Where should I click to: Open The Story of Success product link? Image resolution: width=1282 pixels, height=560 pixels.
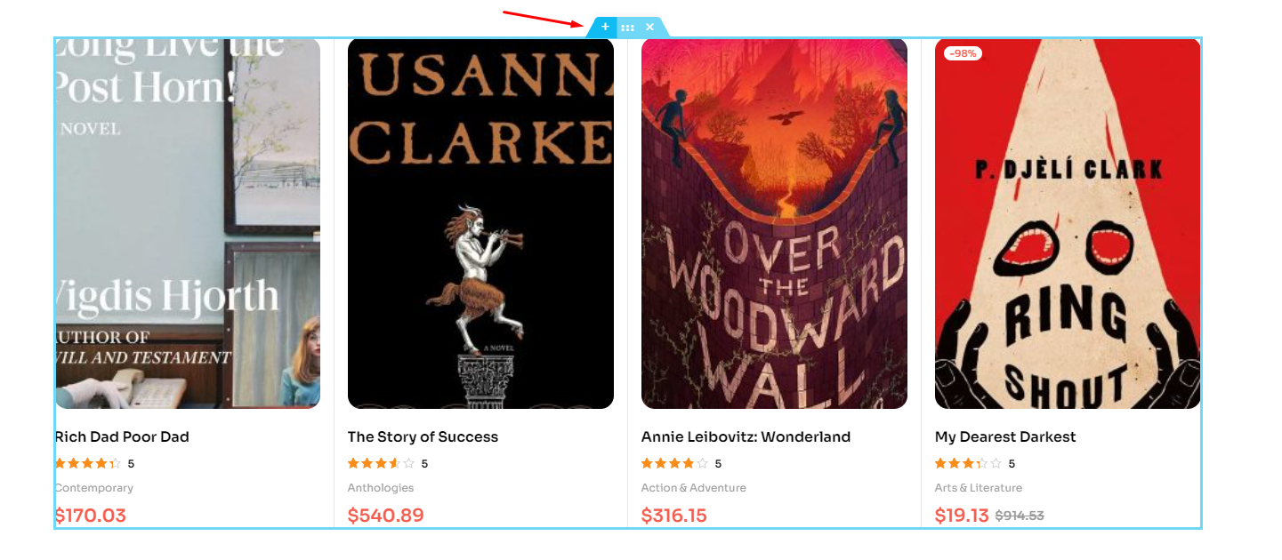click(423, 437)
